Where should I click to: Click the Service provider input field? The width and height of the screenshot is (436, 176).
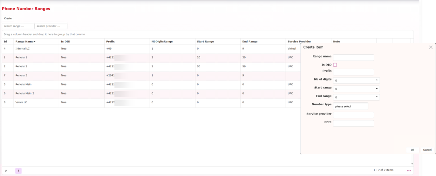353,115
